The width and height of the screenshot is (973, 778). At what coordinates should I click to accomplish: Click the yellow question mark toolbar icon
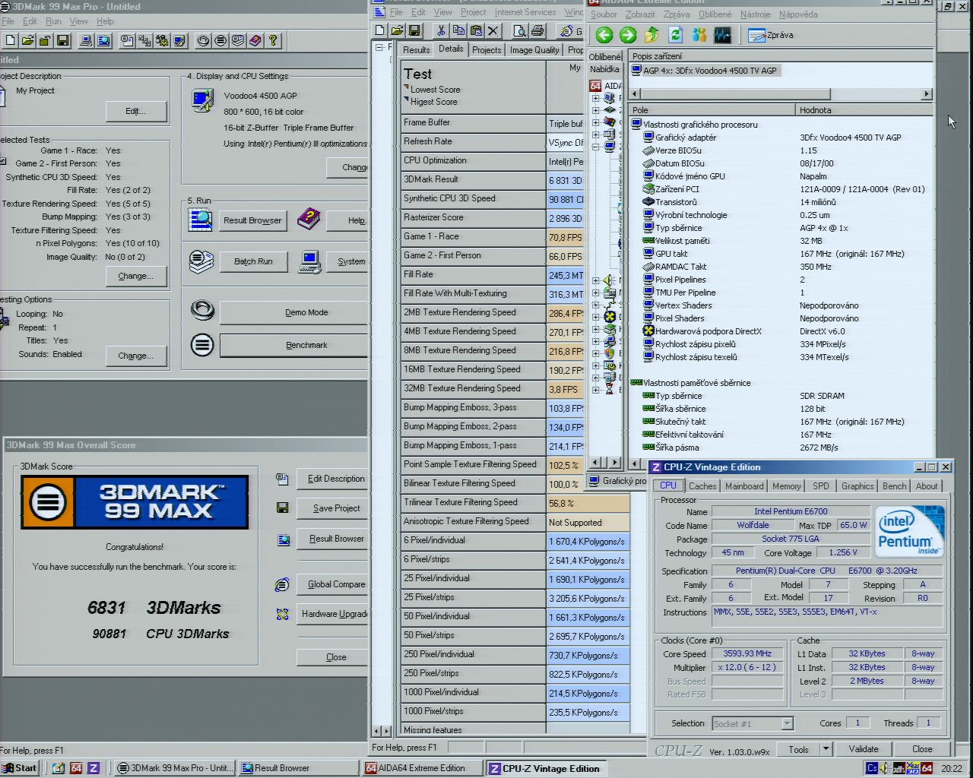coord(273,40)
